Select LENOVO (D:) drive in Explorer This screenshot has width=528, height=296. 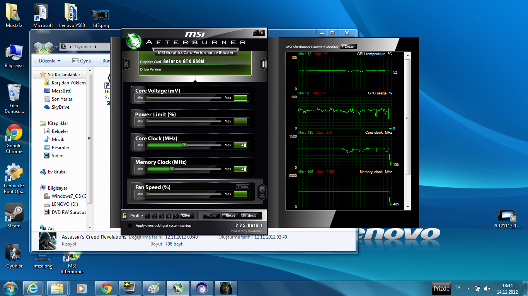point(62,204)
